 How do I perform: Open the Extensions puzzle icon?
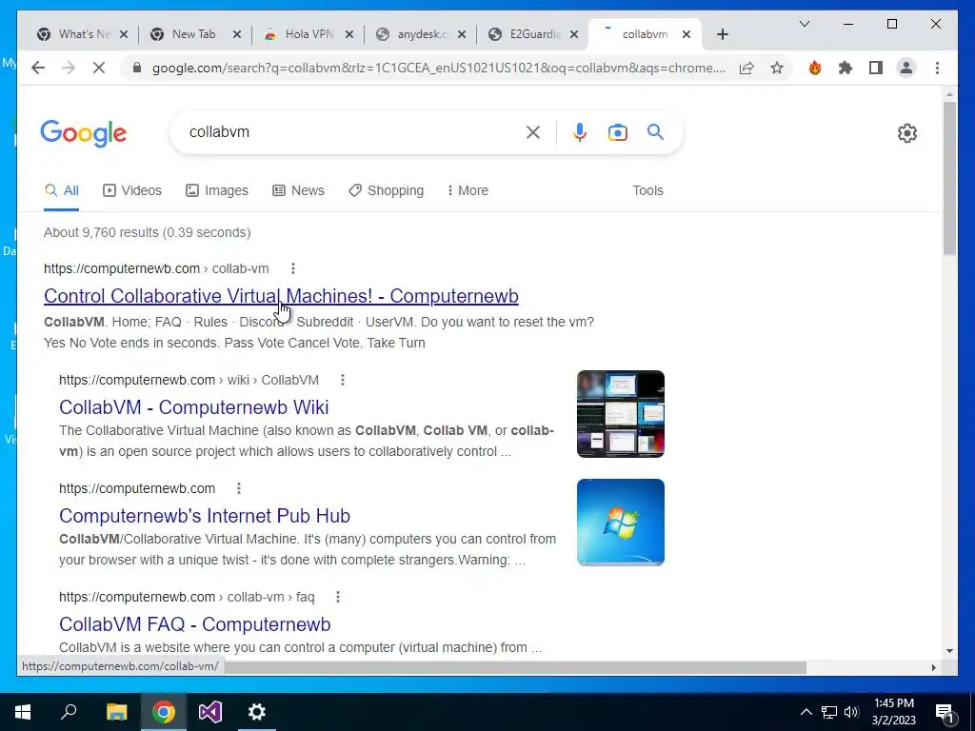point(846,68)
